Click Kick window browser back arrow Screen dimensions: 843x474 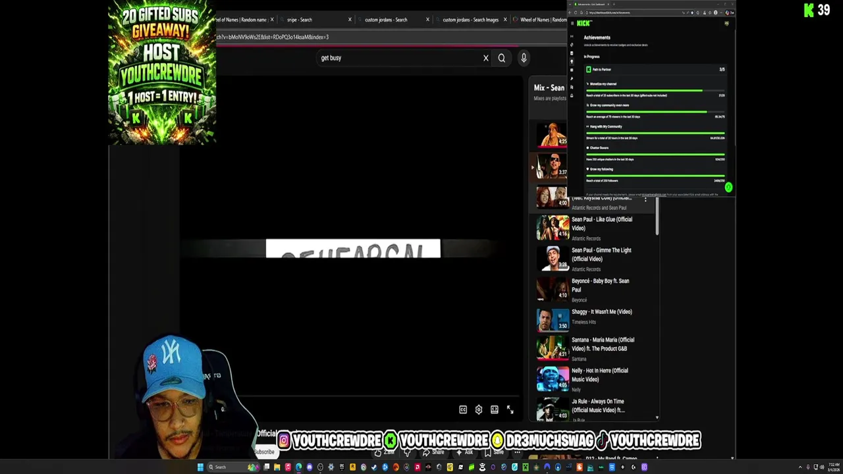coord(571,13)
